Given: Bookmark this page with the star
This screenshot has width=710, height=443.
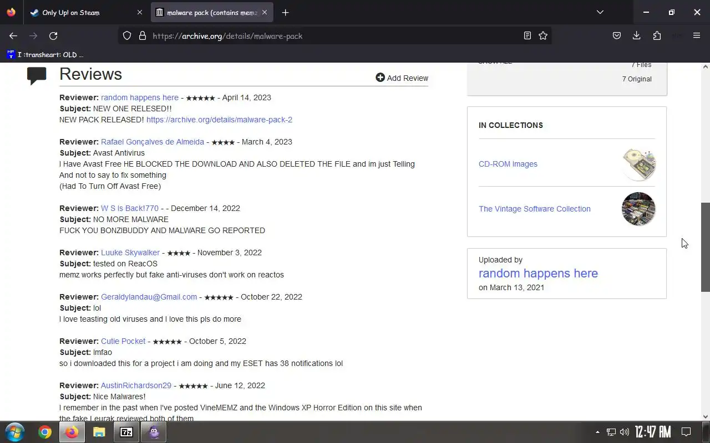Looking at the screenshot, I should pos(543,35).
